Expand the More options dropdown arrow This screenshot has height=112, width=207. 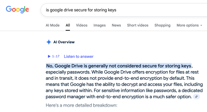coord(201,25)
